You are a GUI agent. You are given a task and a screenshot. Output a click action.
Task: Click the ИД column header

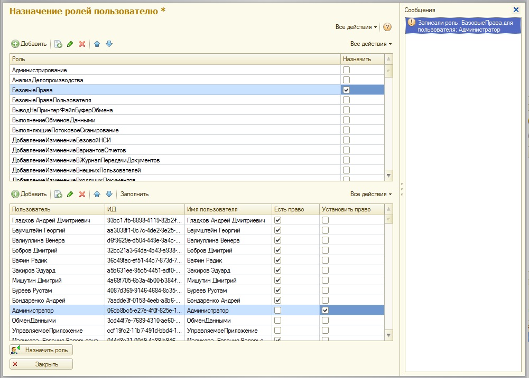(145, 209)
